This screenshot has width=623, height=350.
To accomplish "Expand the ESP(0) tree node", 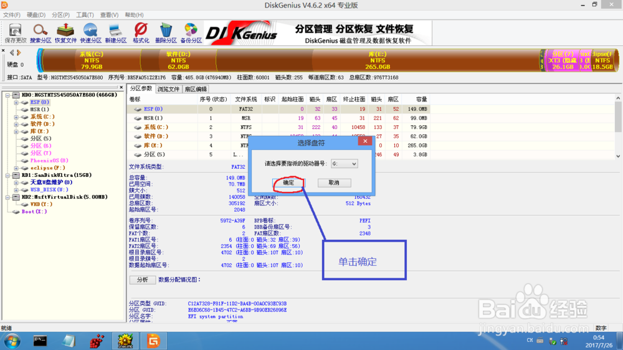I will click(16, 103).
